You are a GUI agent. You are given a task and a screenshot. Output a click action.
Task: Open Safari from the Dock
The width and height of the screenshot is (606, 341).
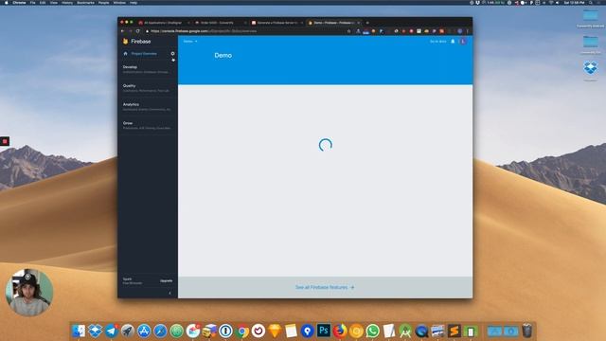tap(160, 331)
